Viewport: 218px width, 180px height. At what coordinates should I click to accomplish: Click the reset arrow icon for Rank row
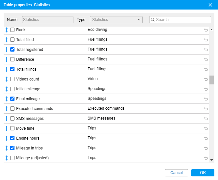(206, 30)
